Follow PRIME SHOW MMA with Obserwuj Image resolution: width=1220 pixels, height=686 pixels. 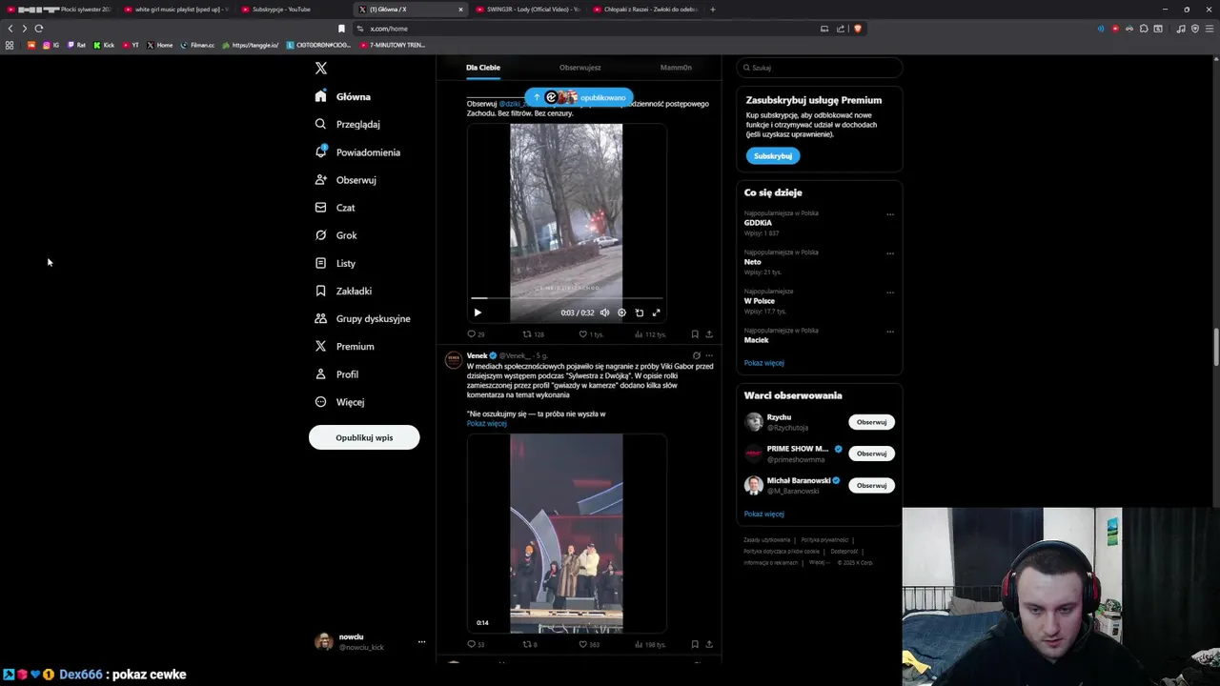pyautogui.click(x=871, y=454)
